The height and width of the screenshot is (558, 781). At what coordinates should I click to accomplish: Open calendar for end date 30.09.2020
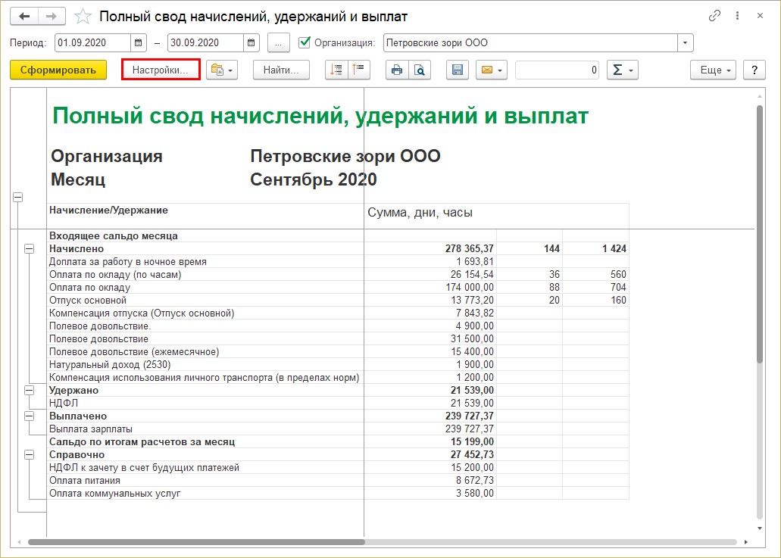tap(251, 43)
